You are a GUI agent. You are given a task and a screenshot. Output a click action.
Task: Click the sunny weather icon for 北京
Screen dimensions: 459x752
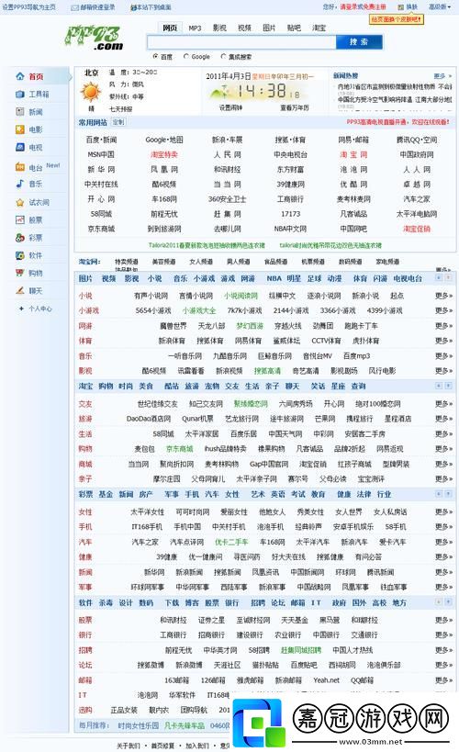click(91, 92)
